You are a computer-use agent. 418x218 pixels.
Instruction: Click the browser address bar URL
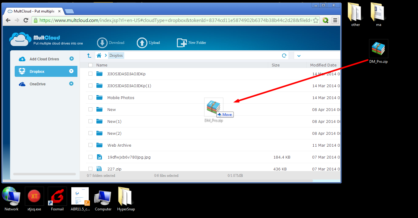[176, 20]
